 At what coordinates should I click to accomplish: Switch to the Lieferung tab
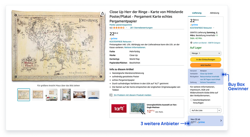[197, 13]
